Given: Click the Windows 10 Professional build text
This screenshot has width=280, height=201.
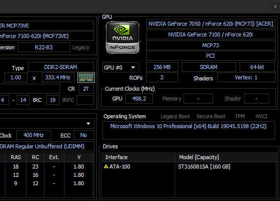Looking at the screenshot, I should pyautogui.click(x=188, y=126).
